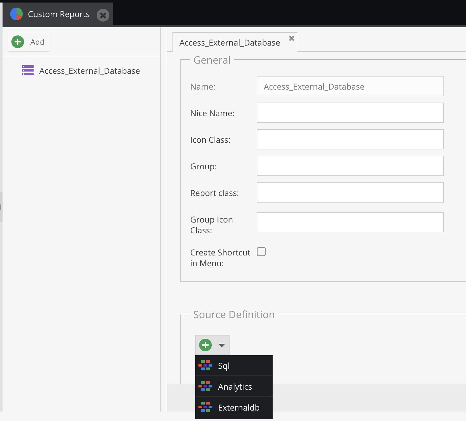The width and height of the screenshot is (466, 421).
Task: Click into the Group text field
Action: pos(350,166)
